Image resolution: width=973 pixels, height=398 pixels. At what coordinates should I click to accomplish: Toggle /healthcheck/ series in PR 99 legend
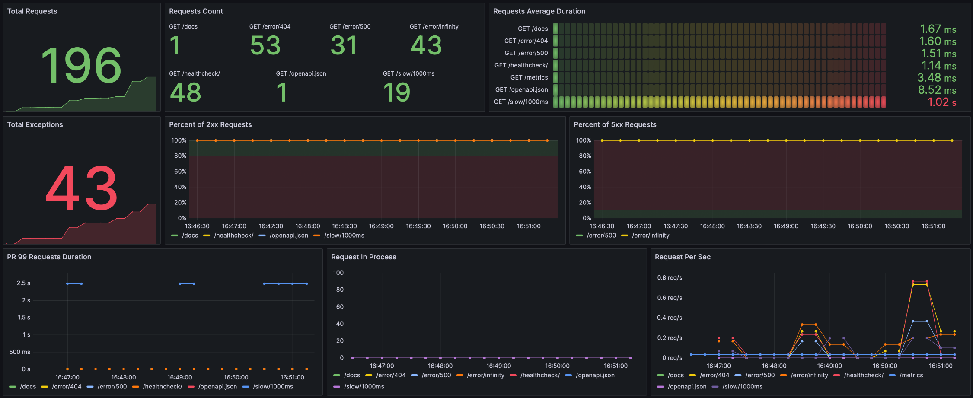tap(163, 387)
